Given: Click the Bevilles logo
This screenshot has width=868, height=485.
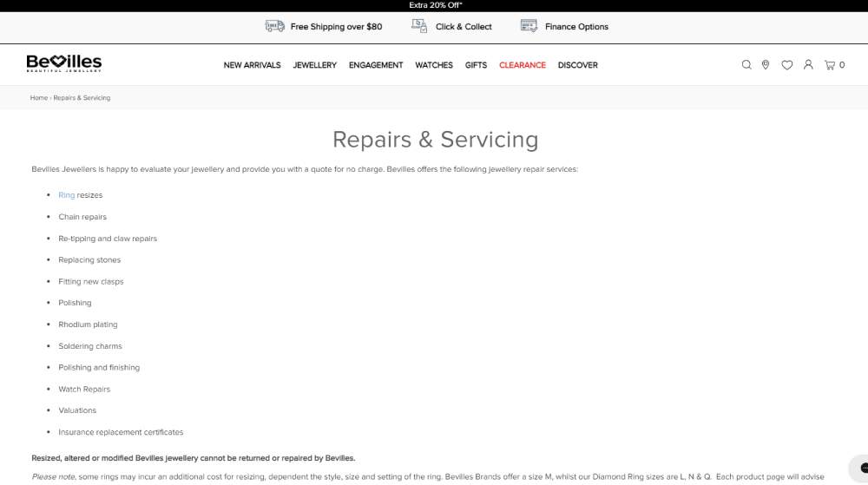Looking at the screenshot, I should pos(64,63).
